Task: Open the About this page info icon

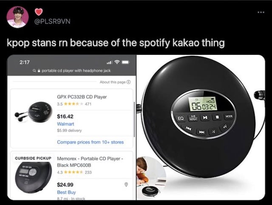Action: coord(128,82)
